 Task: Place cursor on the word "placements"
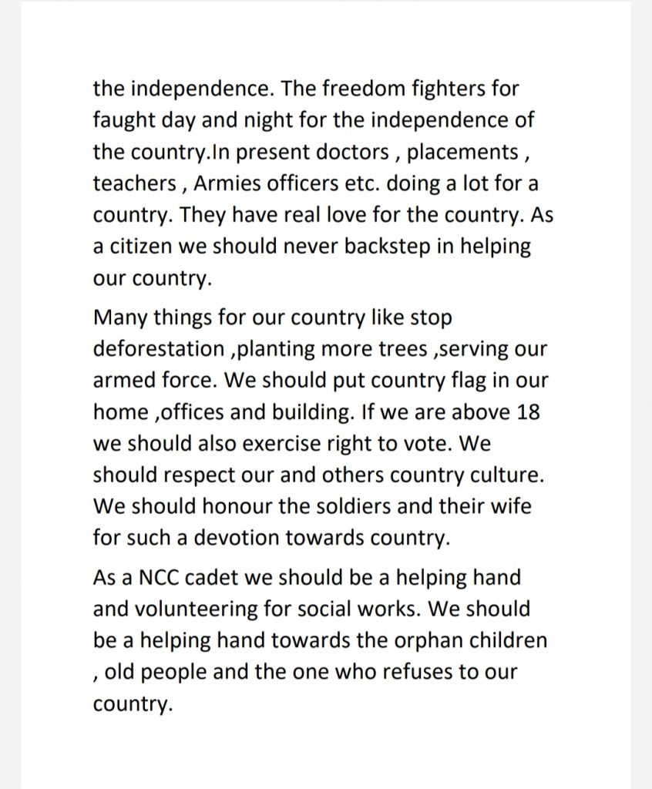pyautogui.click(x=462, y=152)
